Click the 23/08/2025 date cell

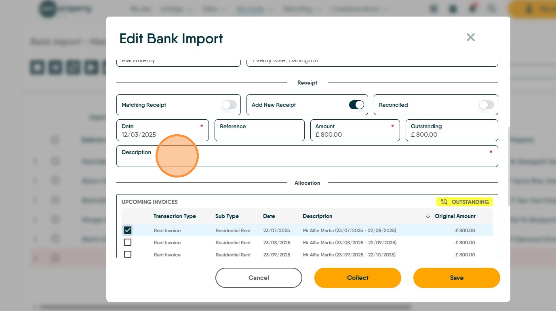pos(277,243)
